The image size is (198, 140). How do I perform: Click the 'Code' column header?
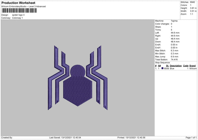(x=185, y=66)
